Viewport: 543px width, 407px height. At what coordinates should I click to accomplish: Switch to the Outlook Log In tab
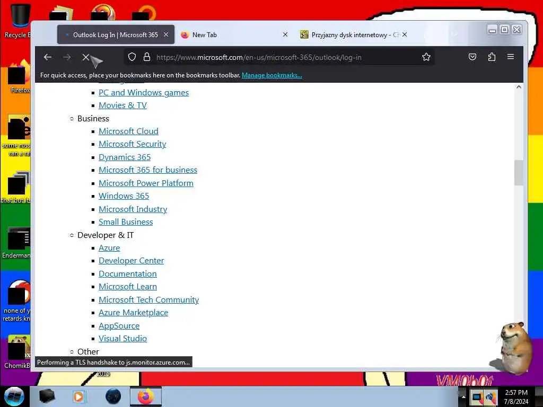coord(116,34)
